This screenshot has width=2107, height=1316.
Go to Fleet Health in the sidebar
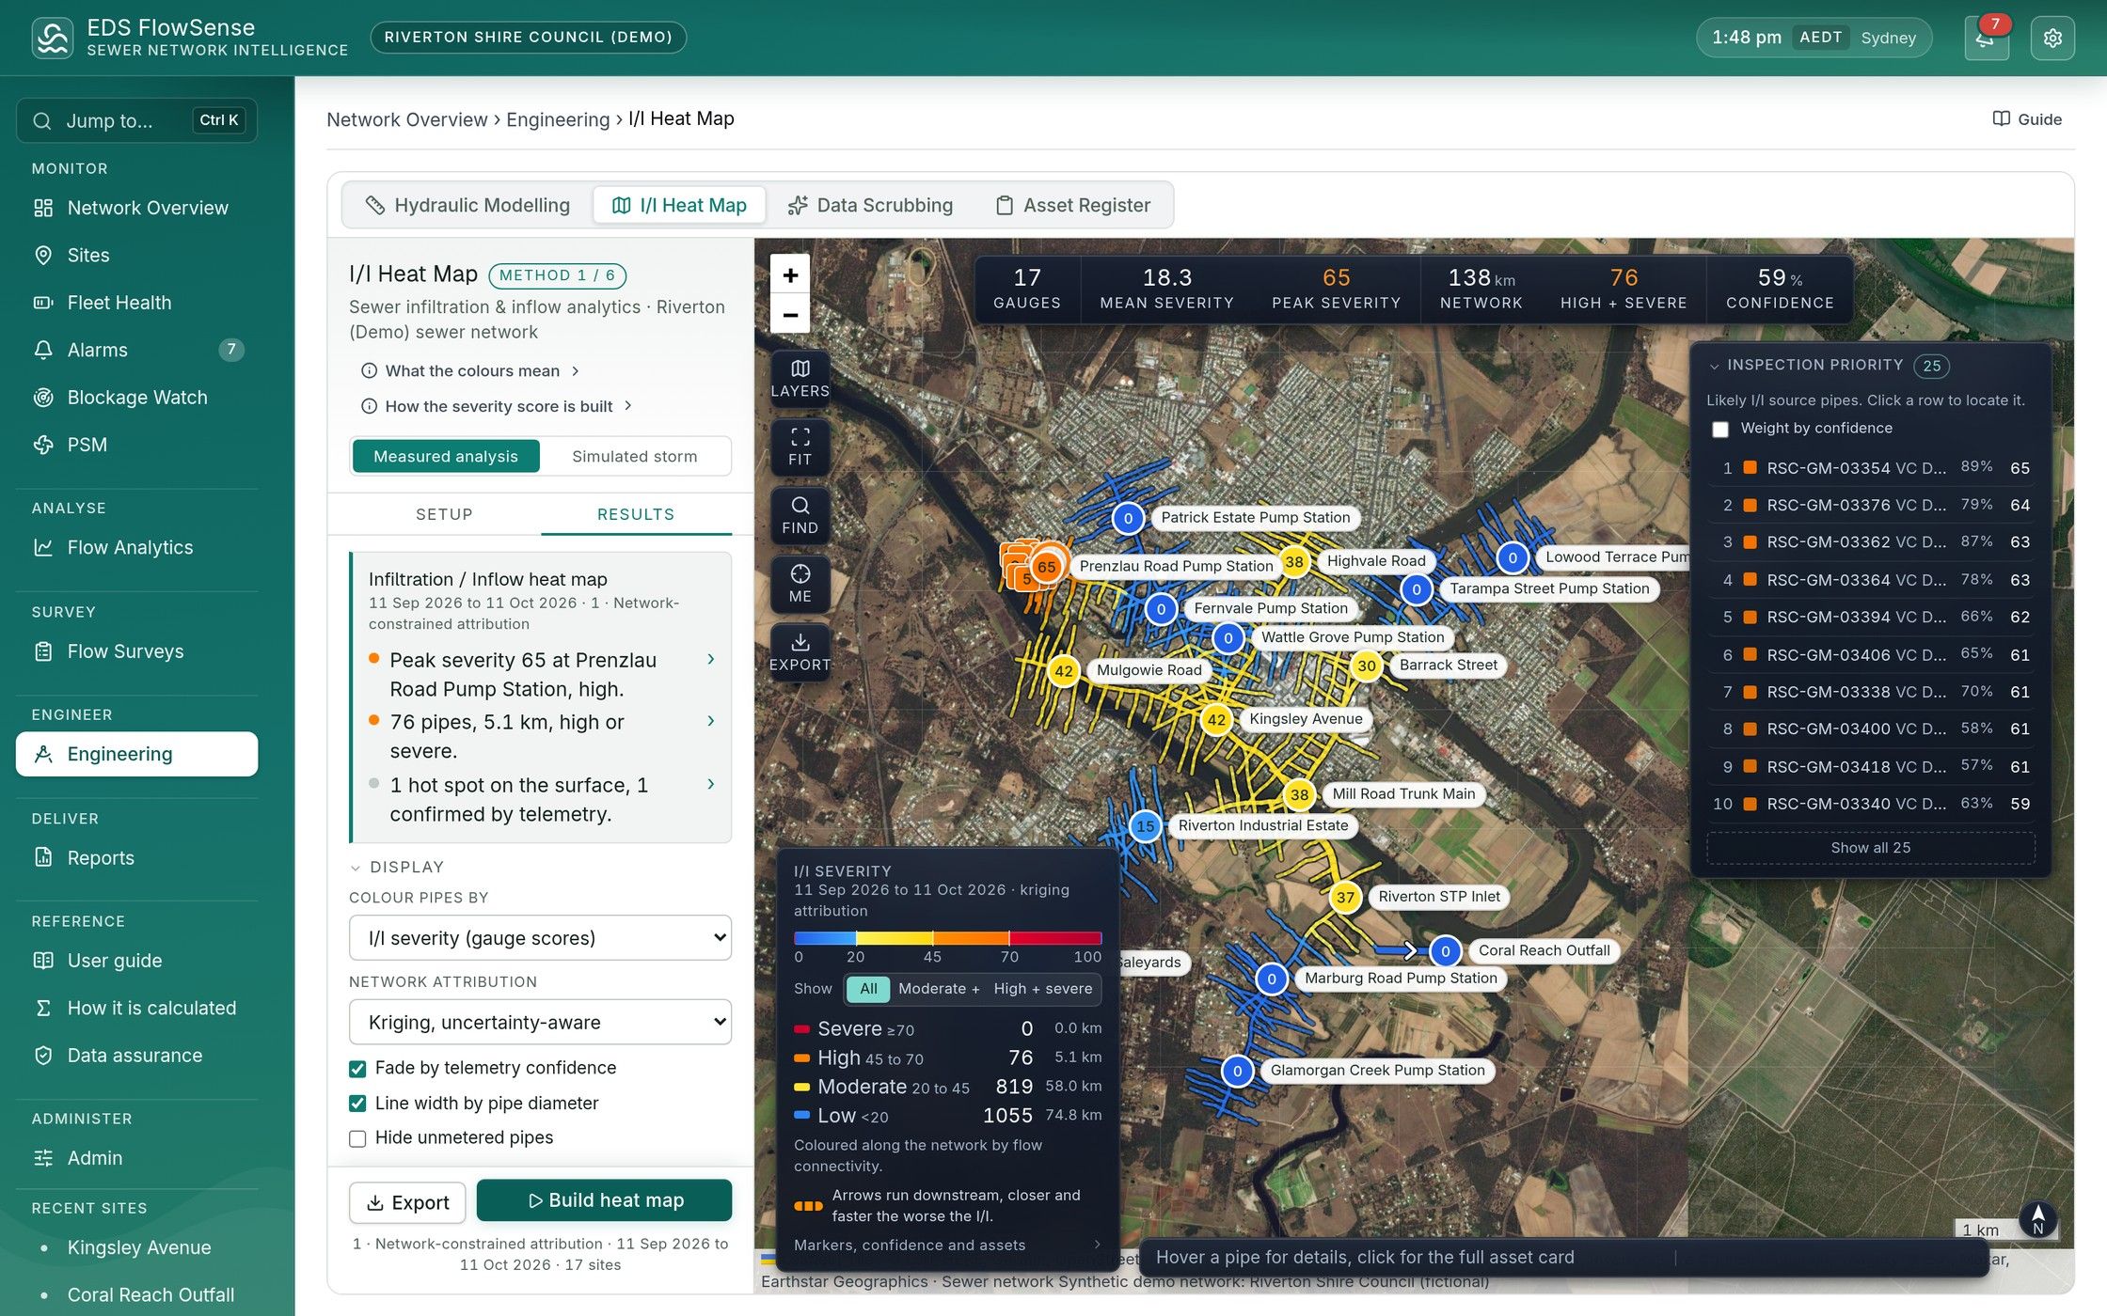pyautogui.click(x=136, y=303)
